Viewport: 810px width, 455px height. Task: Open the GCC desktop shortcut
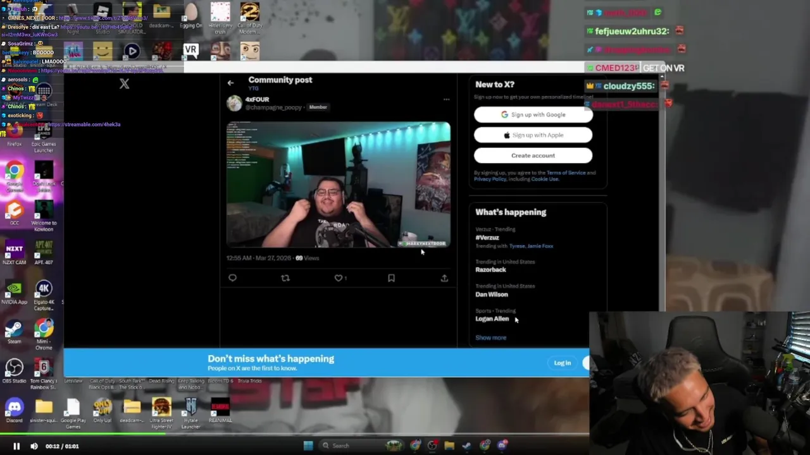pyautogui.click(x=14, y=213)
